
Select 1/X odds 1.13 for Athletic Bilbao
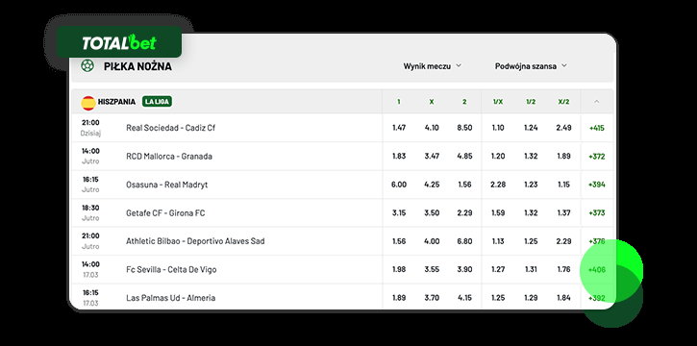click(x=498, y=241)
